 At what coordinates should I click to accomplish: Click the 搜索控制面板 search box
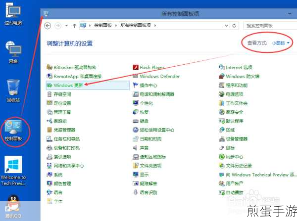click(270, 26)
